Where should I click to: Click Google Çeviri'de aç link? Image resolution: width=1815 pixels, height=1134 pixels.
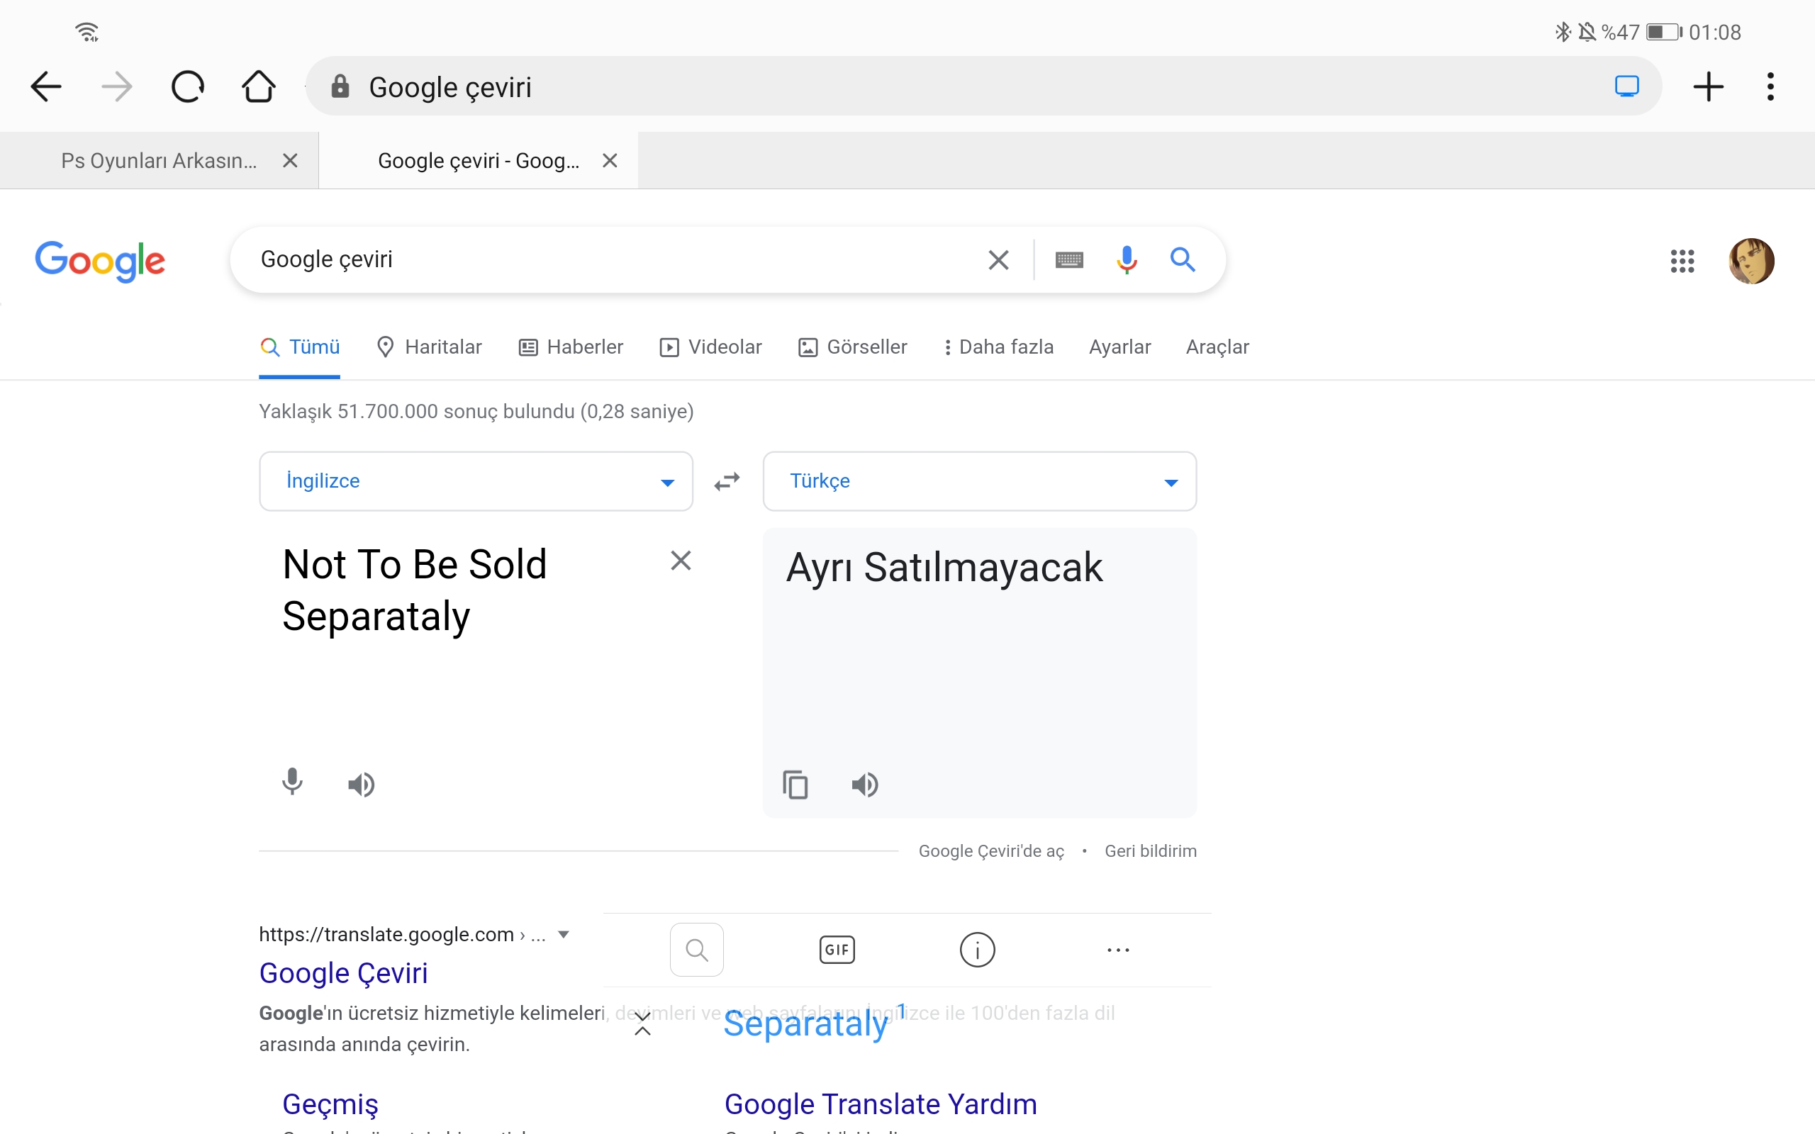991,851
